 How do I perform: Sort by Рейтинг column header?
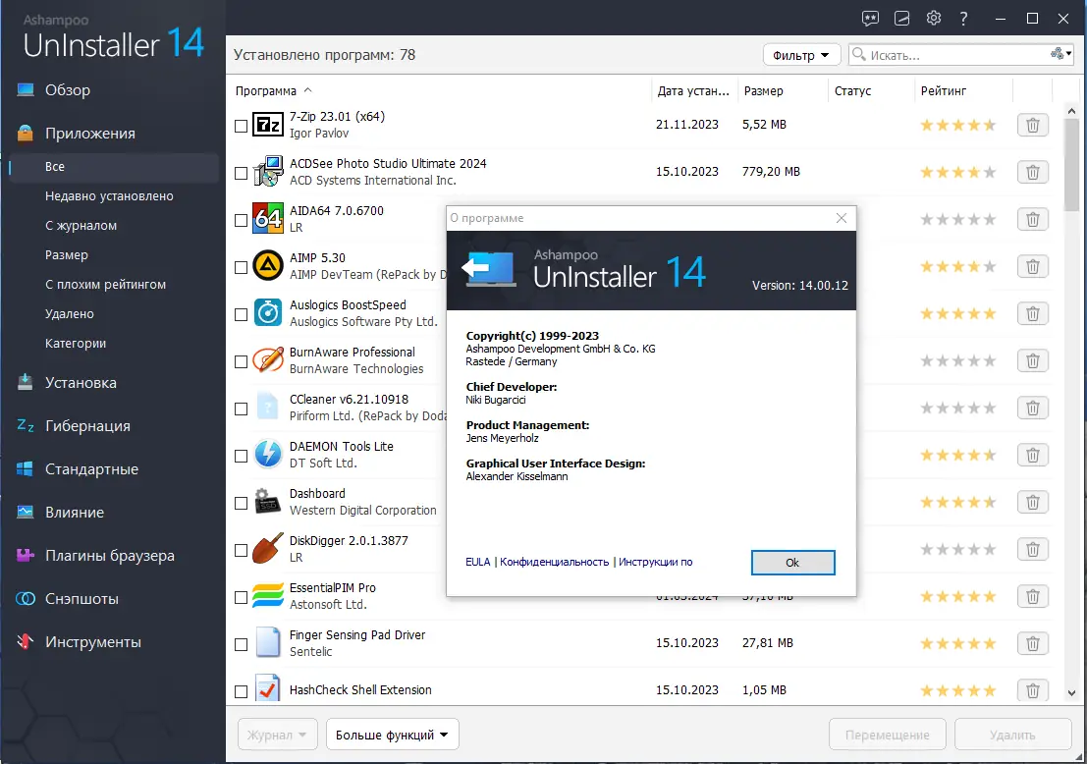pyautogui.click(x=943, y=90)
